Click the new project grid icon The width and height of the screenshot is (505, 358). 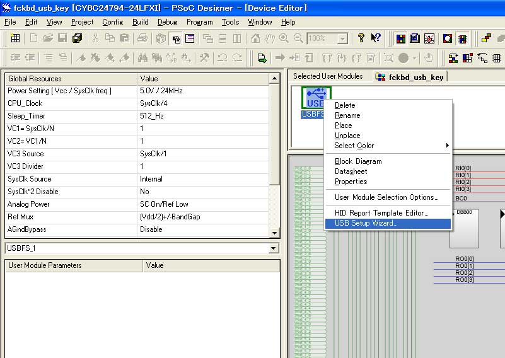(x=15, y=38)
